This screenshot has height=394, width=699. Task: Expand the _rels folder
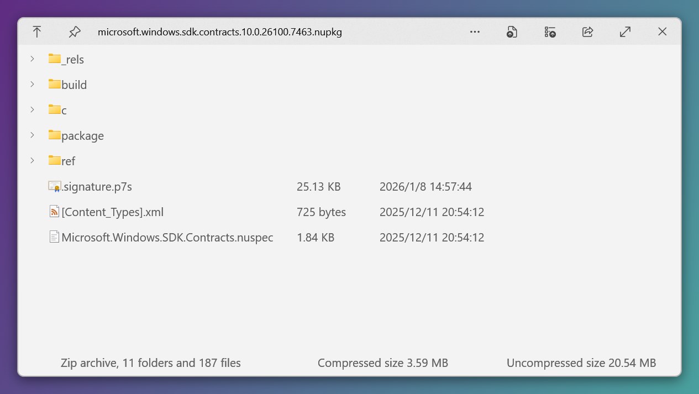click(32, 59)
